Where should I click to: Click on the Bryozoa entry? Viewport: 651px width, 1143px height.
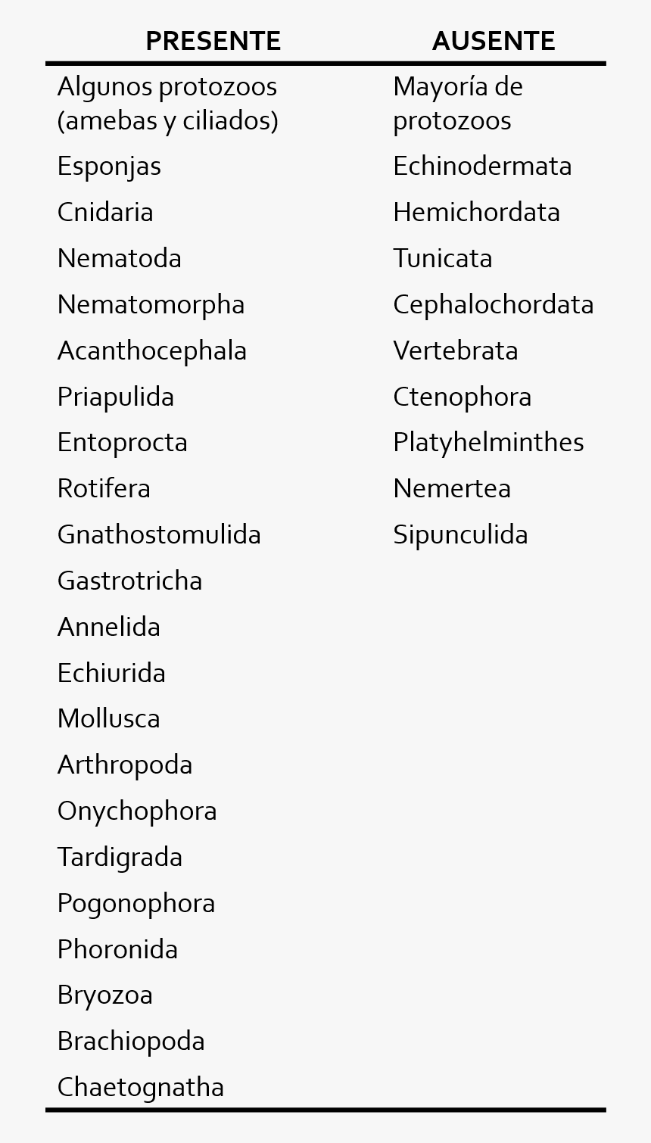(x=105, y=995)
